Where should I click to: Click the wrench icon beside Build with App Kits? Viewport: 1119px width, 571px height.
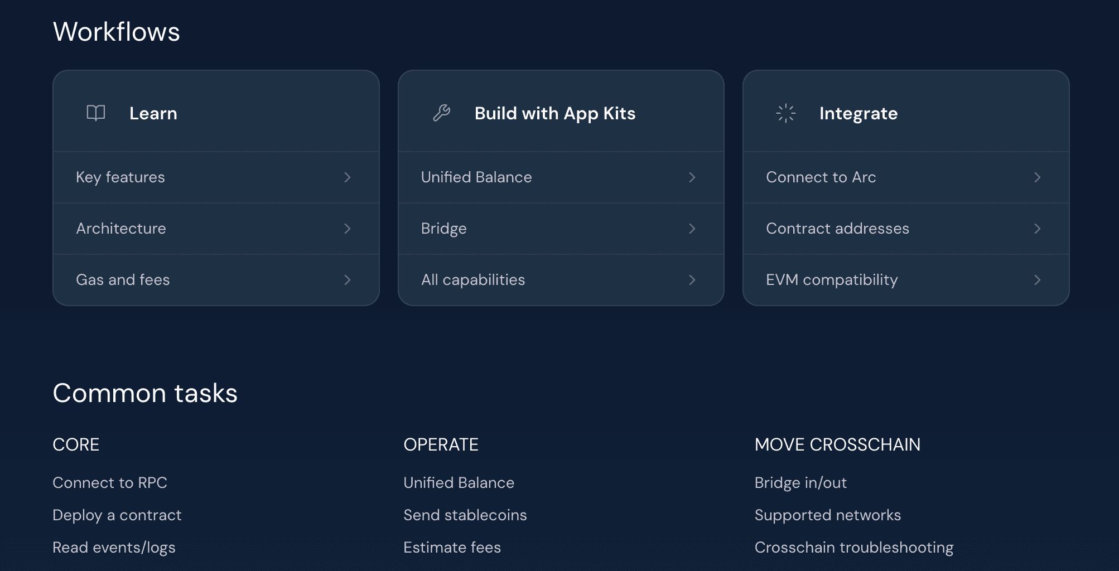441,113
